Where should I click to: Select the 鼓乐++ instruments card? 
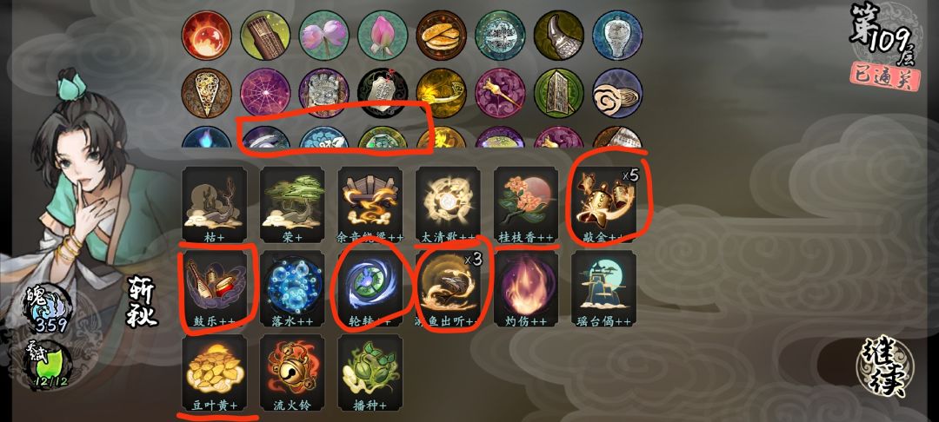point(215,288)
